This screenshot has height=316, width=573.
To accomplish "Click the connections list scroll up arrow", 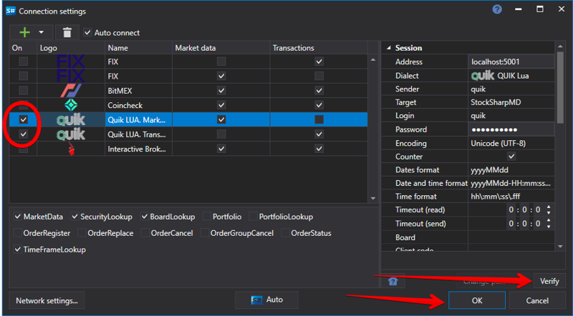I will 372,60.
